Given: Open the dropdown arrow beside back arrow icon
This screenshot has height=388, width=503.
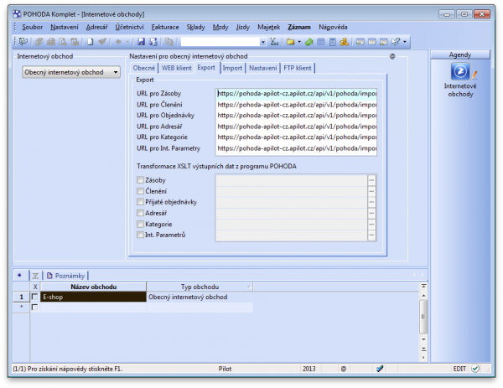Looking at the screenshot, I should tap(127, 42).
